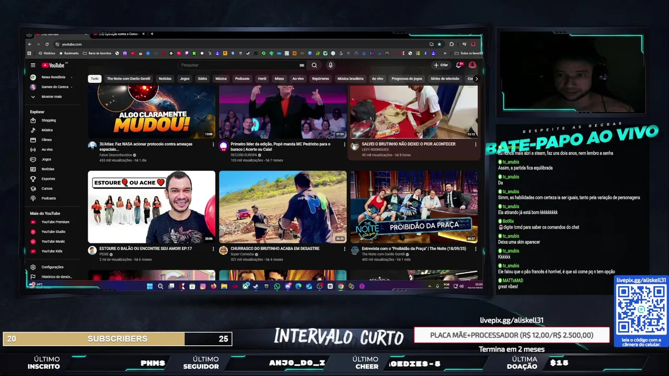Open Todos os favoritos folder
The image size is (669, 376).
[468, 53]
